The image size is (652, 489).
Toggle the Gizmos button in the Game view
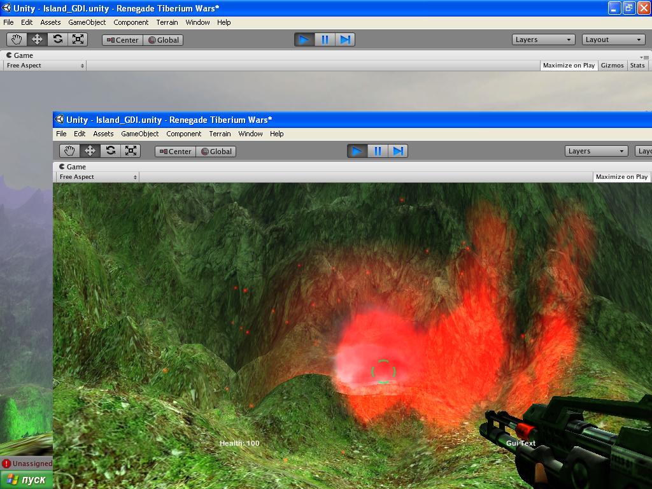(612, 66)
